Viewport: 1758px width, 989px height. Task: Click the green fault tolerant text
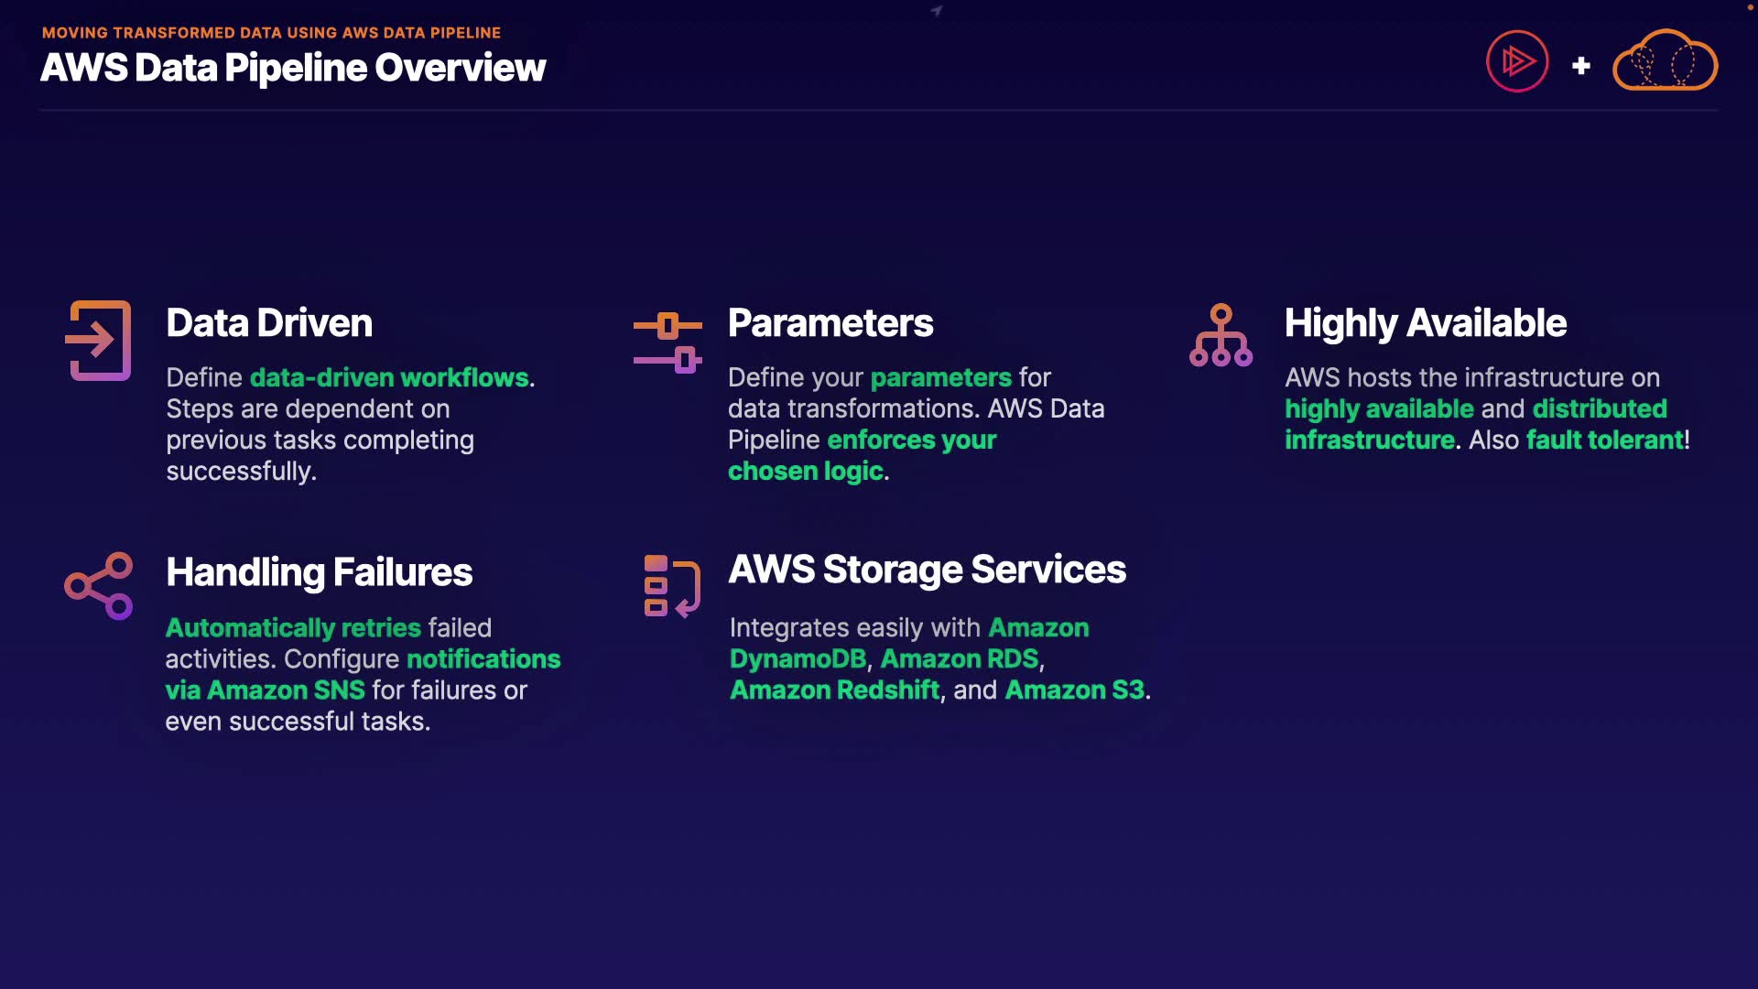pyautogui.click(x=1604, y=440)
